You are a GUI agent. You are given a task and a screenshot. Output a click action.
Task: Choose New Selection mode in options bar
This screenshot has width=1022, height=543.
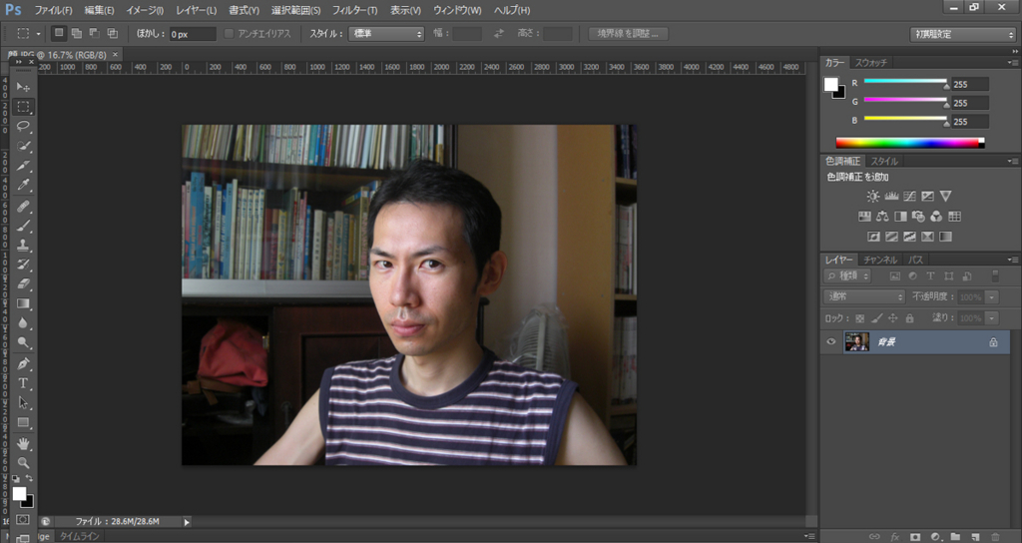(59, 33)
